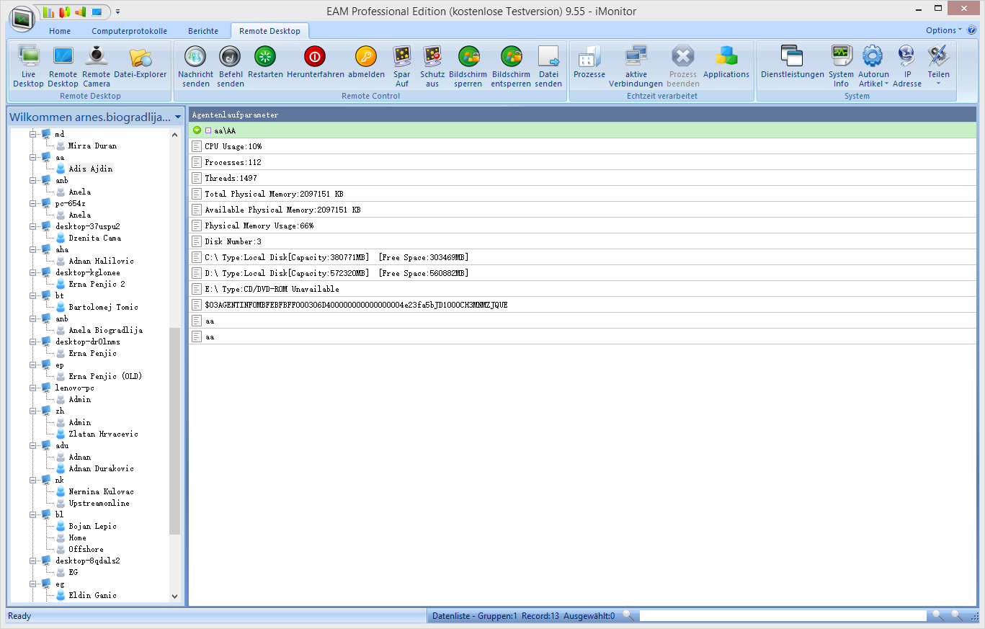Switch to the Computerprotokolle tab
The width and height of the screenshot is (985, 629).
(129, 31)
